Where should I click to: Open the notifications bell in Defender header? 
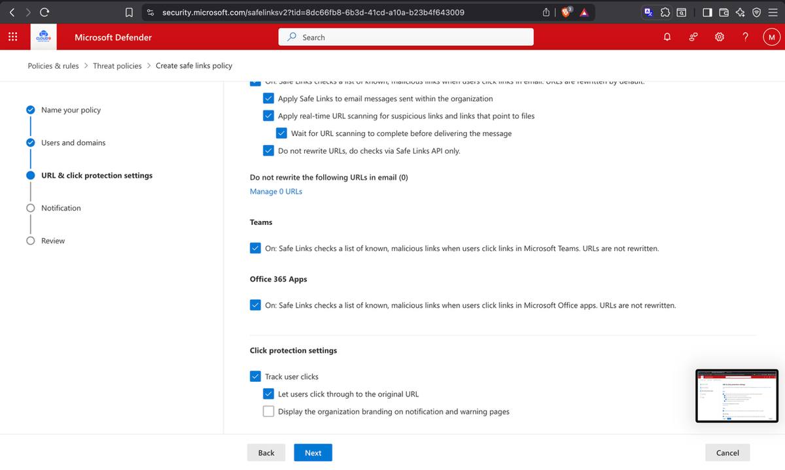point(667,37)
